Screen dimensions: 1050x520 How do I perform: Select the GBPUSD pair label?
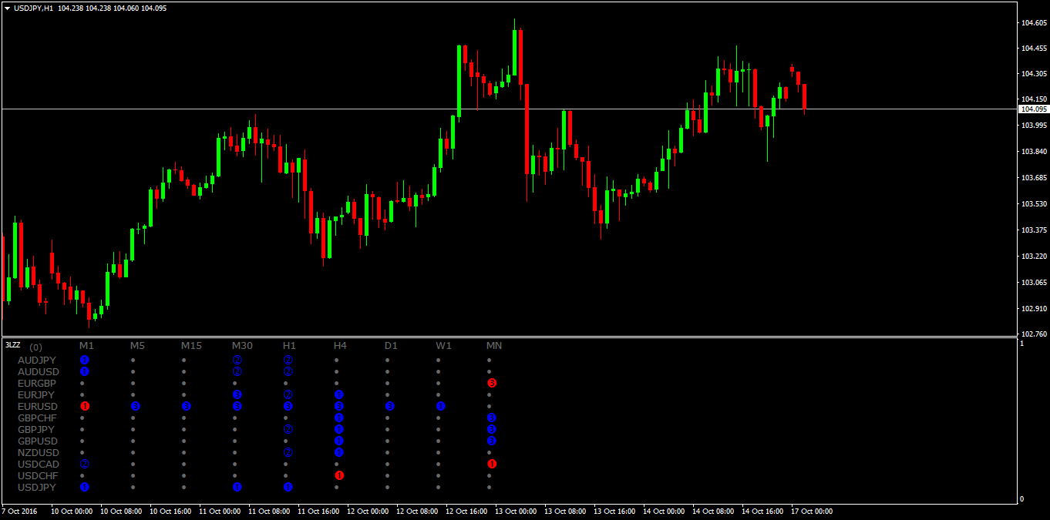tap(38, 441)
